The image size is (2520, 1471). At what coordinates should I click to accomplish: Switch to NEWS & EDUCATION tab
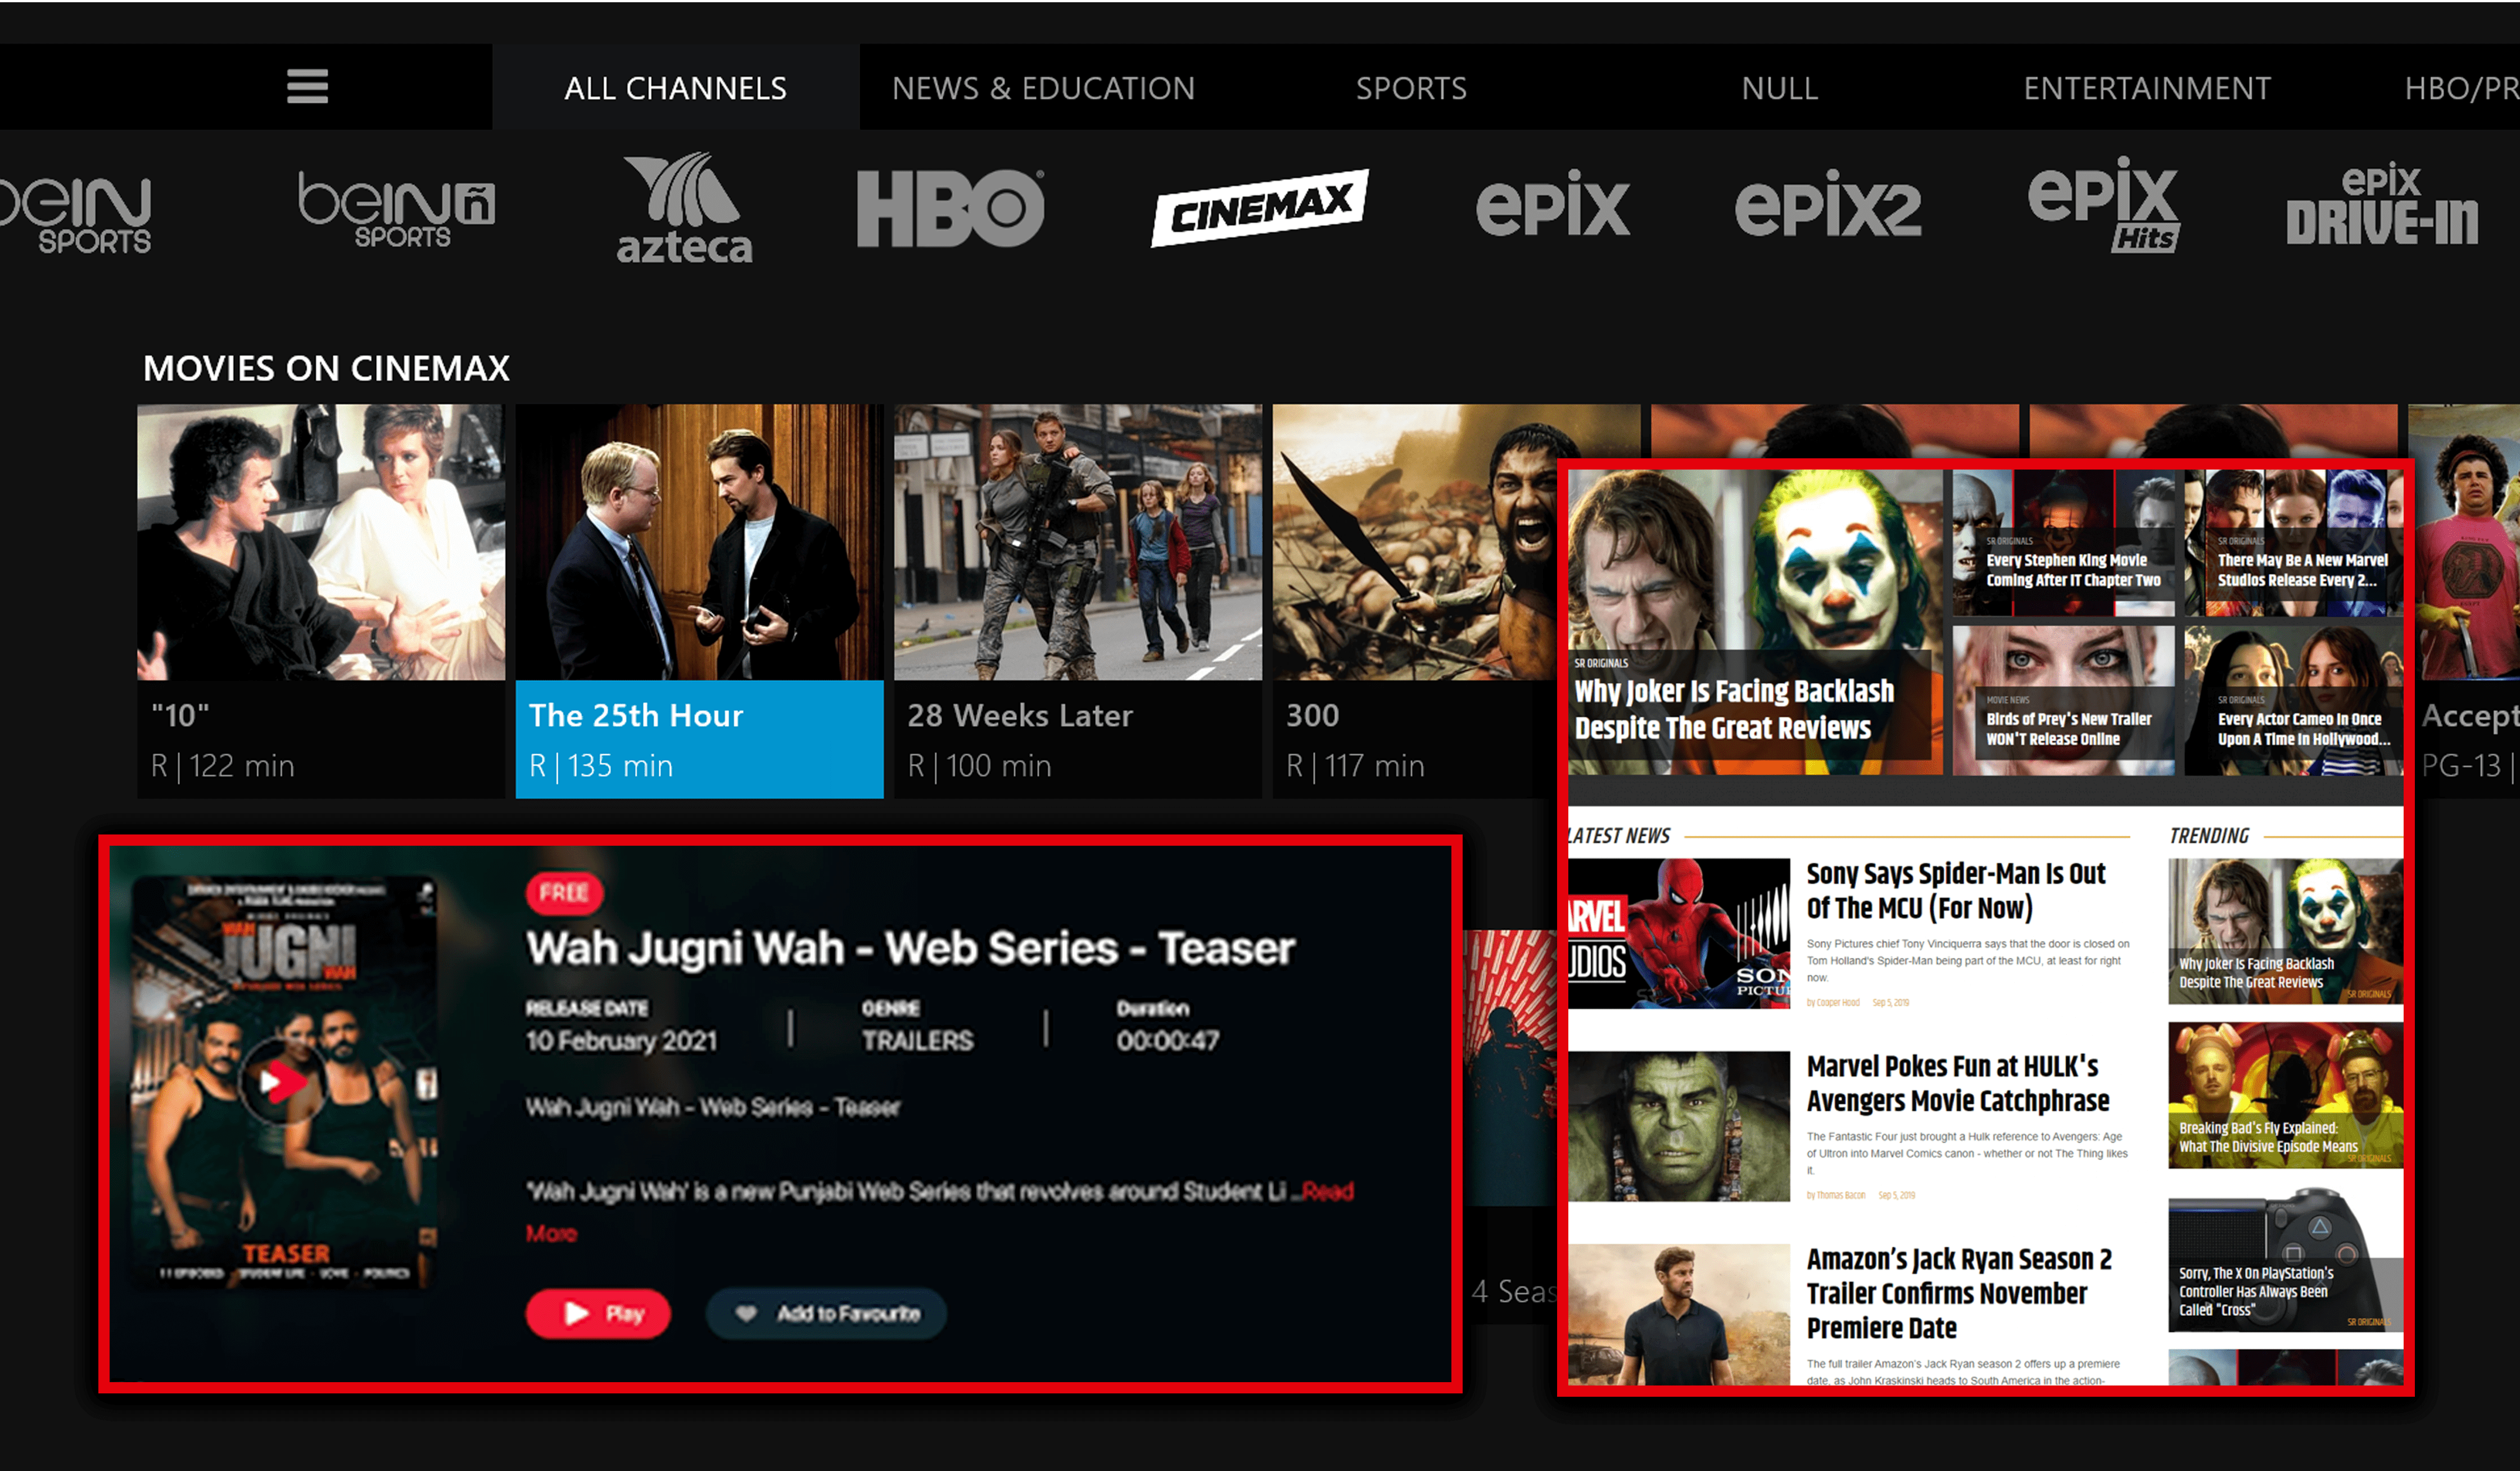[x=1043, y=88]
